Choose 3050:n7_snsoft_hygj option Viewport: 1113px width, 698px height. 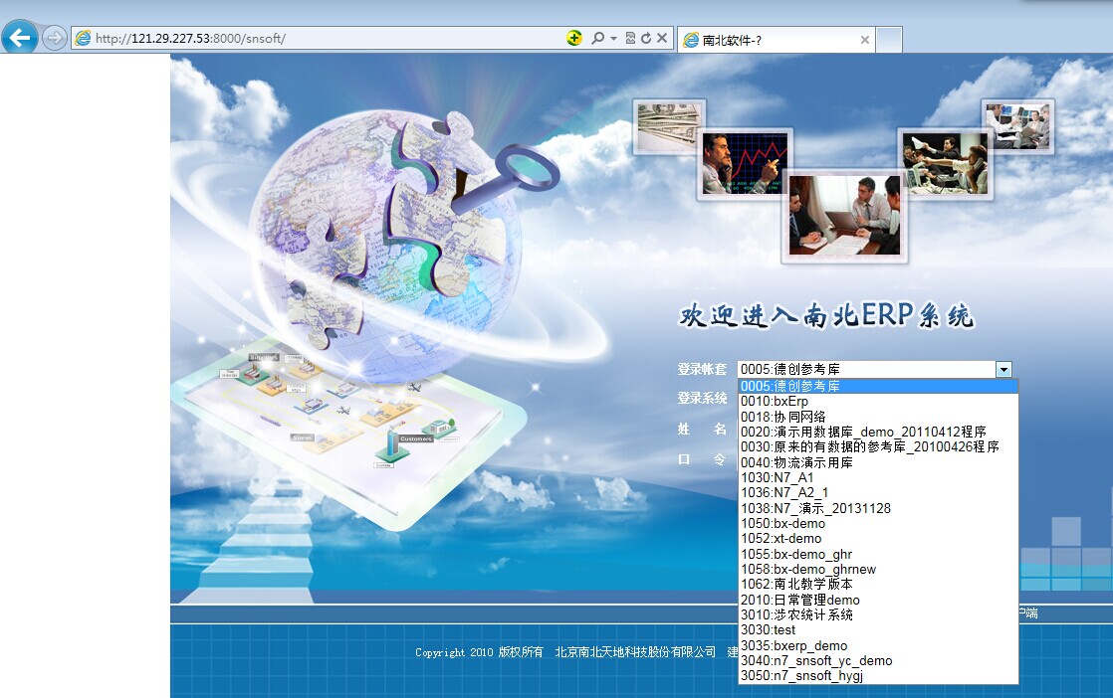(878, 676)
